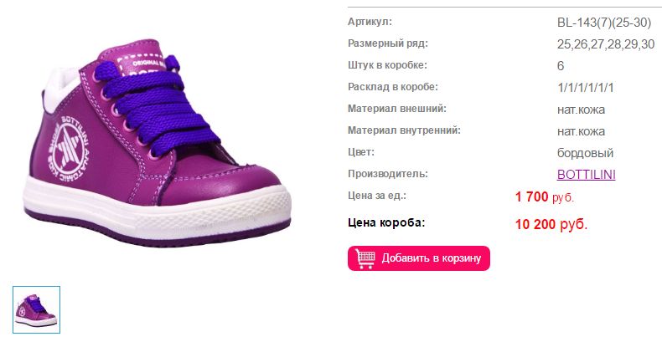This screenshot has height=352, width=662.
Task: Add product via Добавить в корзину button
Action: pyautogui.click(x=419, y=258)
